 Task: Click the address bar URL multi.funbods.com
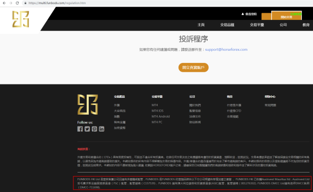point(57,3)
